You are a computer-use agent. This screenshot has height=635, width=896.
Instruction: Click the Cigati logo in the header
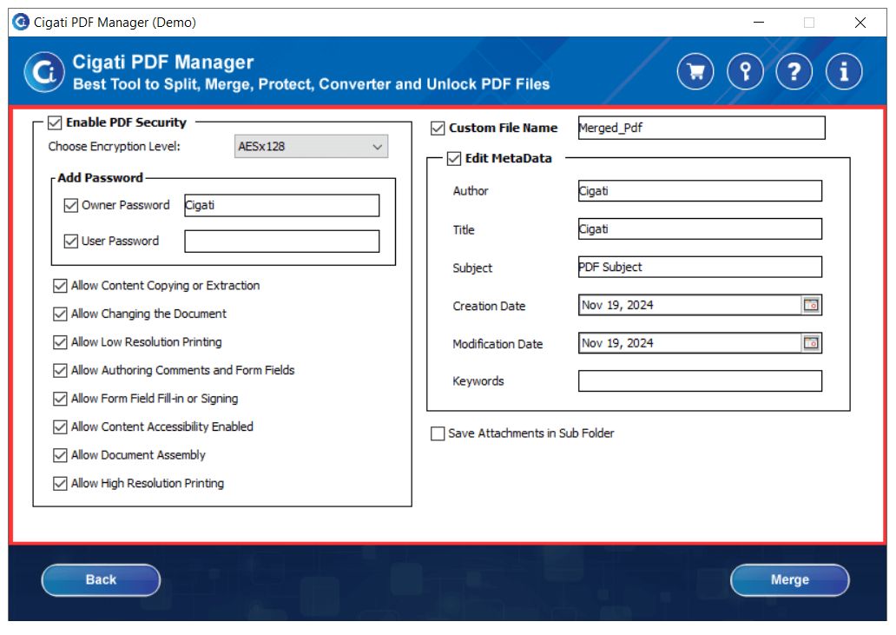point(44,72)
